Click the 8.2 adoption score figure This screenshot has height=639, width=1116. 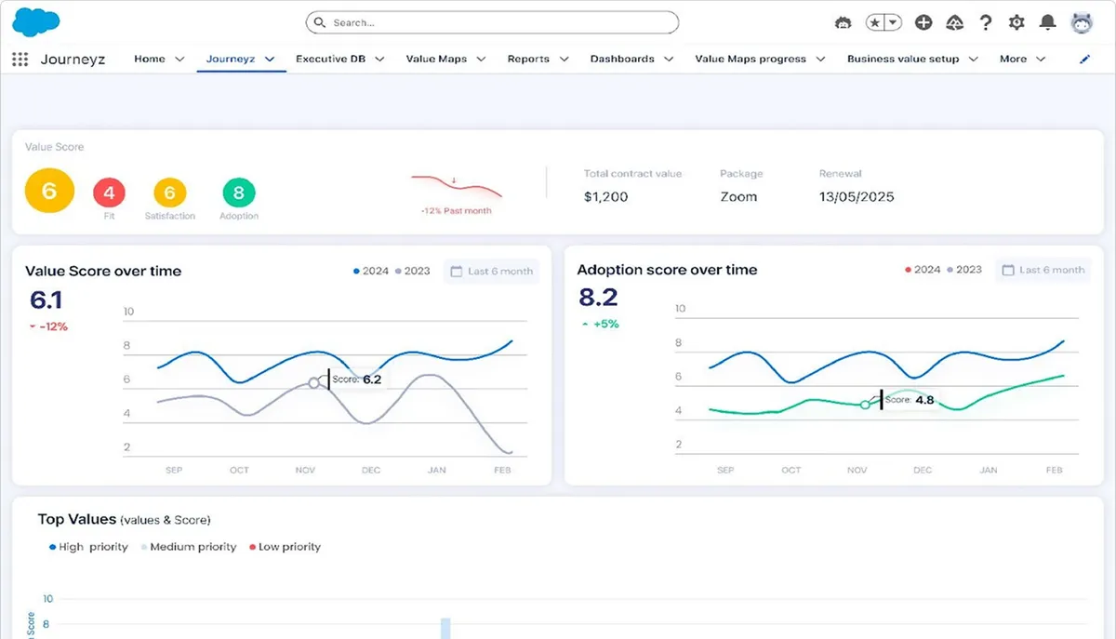pos(598,298)
